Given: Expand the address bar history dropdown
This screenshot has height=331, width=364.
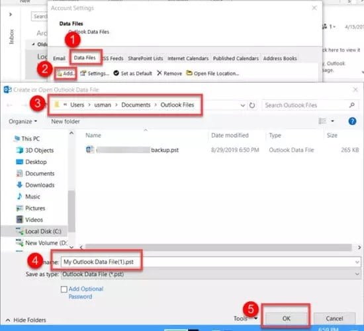Looking at the screenshot, I should click(x=243, y=105).
